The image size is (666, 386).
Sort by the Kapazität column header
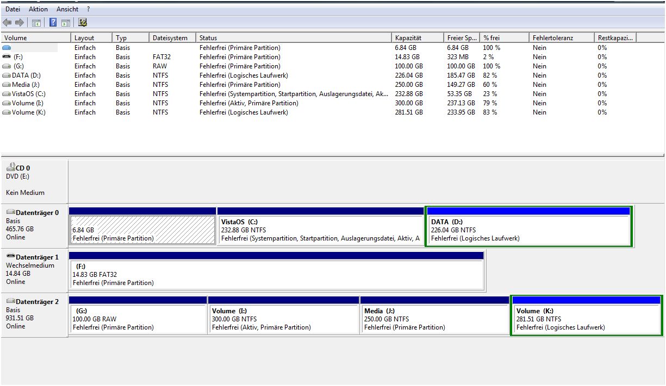(x=418, y=38)
